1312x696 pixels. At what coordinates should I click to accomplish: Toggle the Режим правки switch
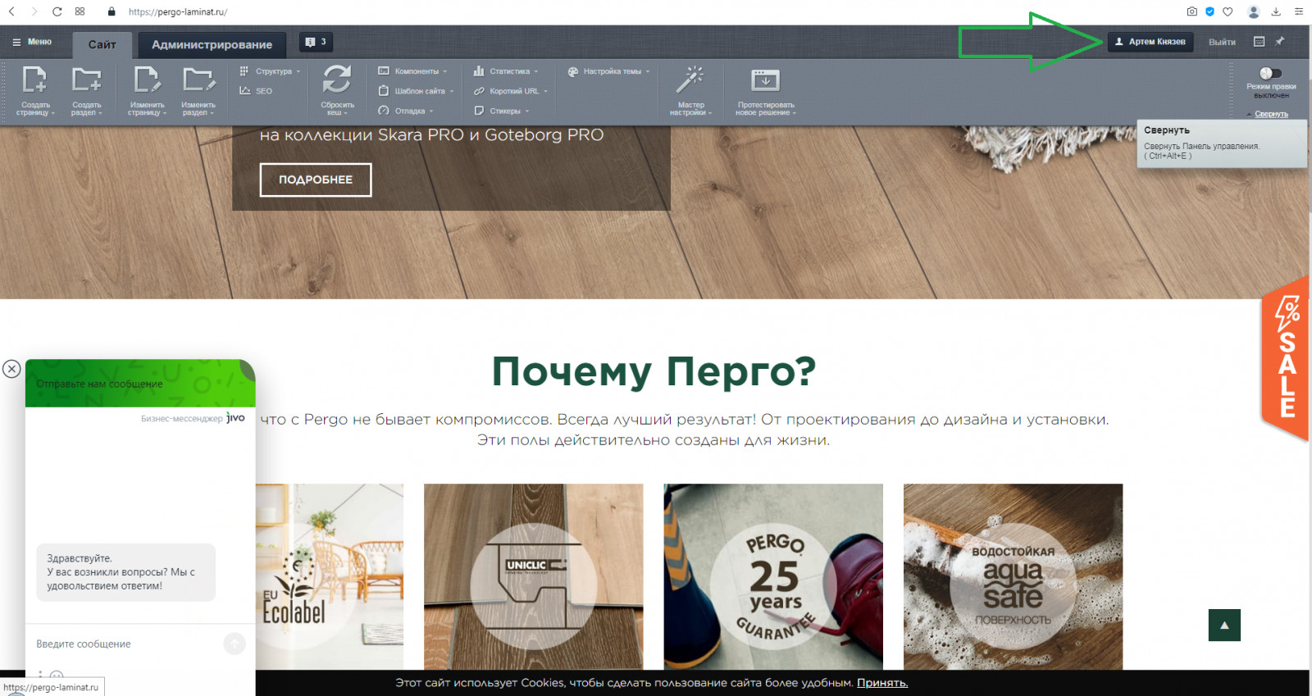[1270, 73]
